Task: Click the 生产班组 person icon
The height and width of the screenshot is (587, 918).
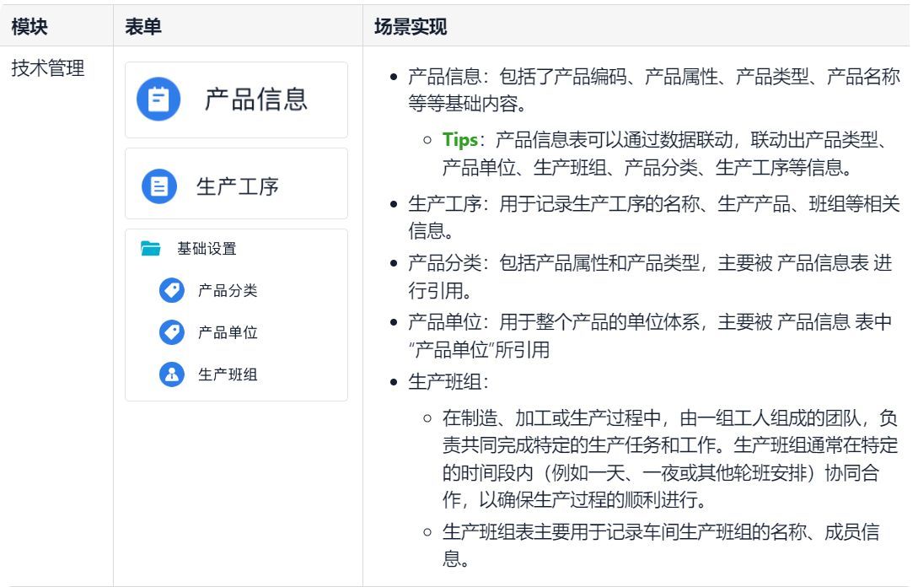Action: click(x=171, y=374)
